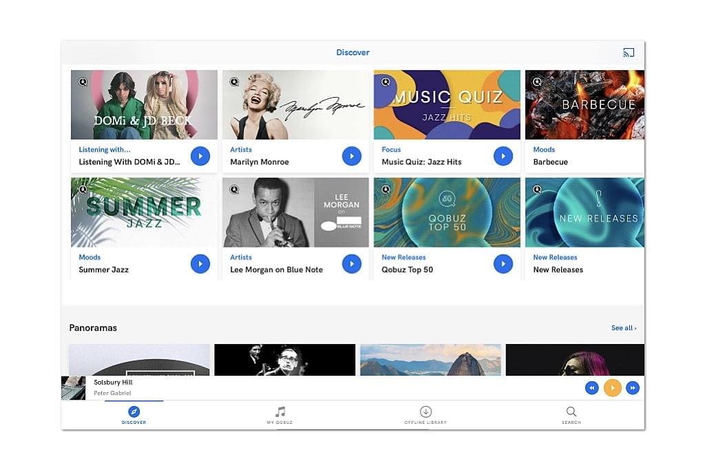Screen dimensions: 705x470
Task: Play Music Quiz: Jazz Hits playlist
Action: [x=503, y=156]
